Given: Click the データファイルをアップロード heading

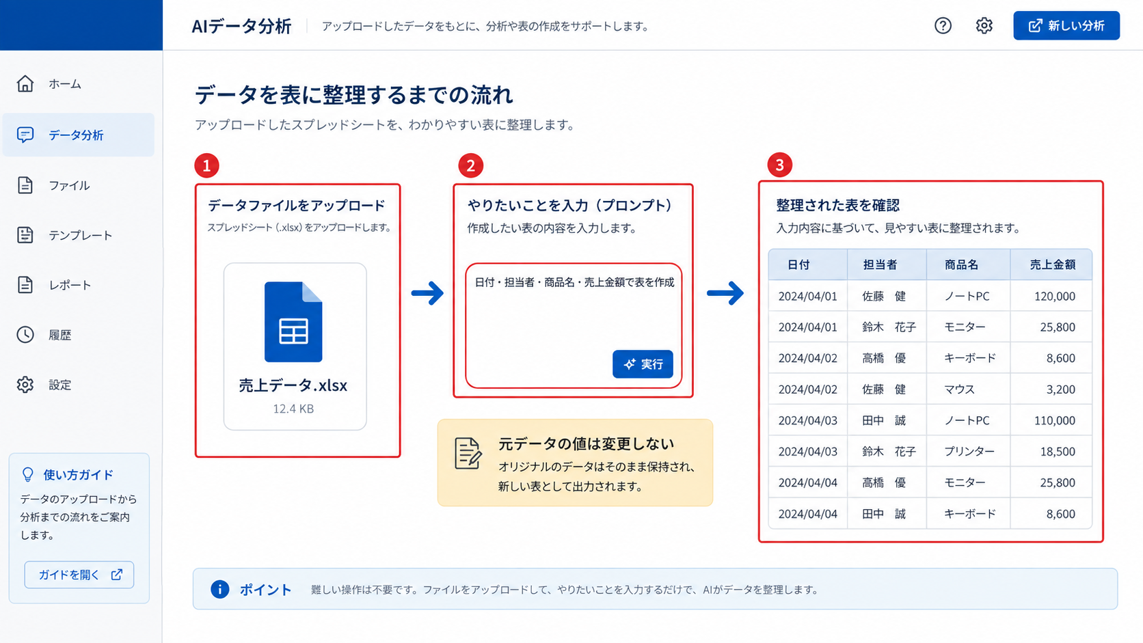Looking at the screenshot, I should [296, 205].
